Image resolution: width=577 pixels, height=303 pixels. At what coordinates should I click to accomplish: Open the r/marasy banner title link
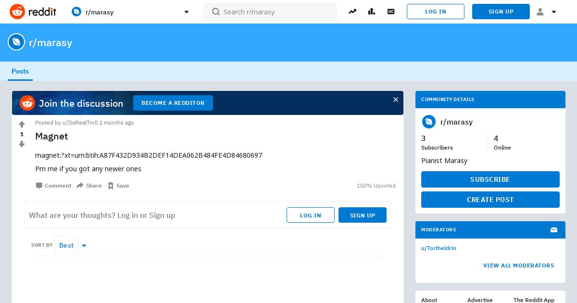tap(50, 42)
